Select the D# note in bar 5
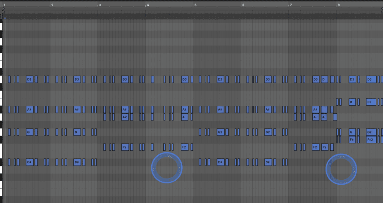The image size is (383, 203). point(221,162)
